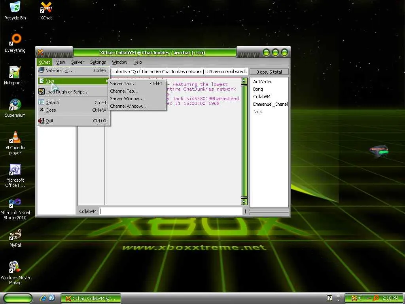The image size is (405, 304).
Task: Click the 2:18 PM taskbar clock
Action: [x=390, y=298]
